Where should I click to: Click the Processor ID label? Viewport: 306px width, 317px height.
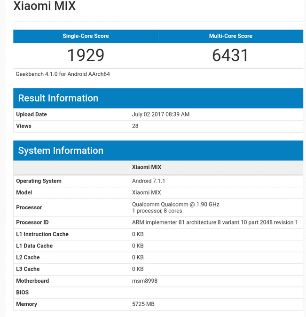coord(32,222)
